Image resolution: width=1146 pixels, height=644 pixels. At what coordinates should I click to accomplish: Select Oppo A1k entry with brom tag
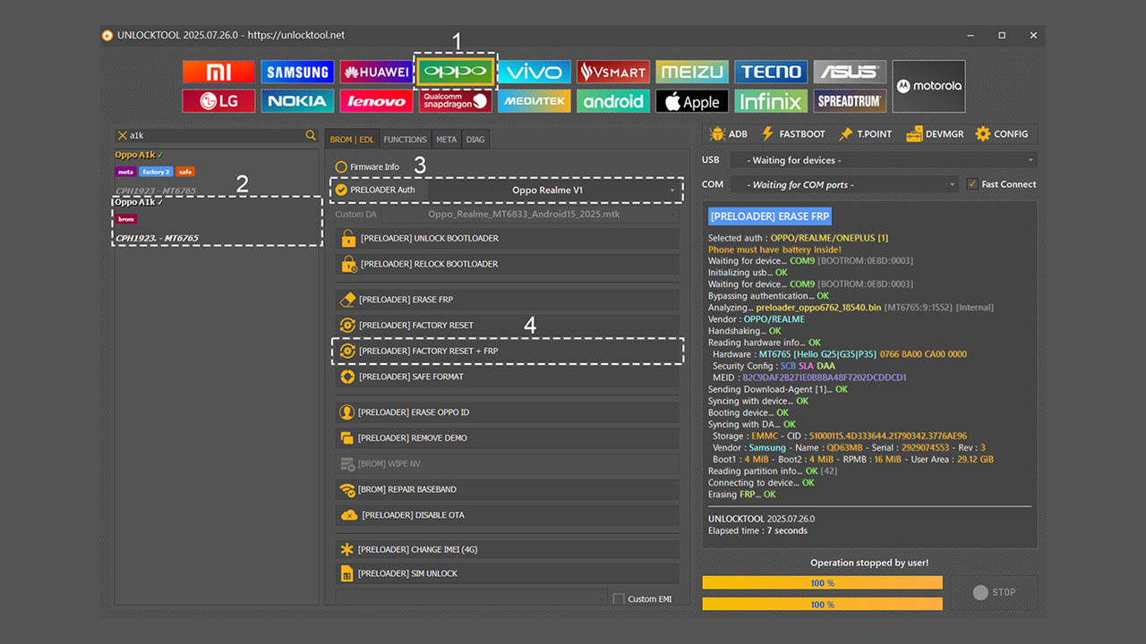tap(217, 220)
